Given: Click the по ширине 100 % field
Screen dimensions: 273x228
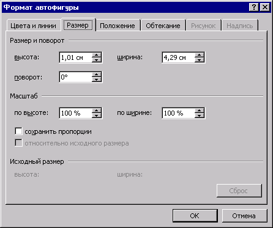Looking at the screenshot, I should (x=178, y=113).
